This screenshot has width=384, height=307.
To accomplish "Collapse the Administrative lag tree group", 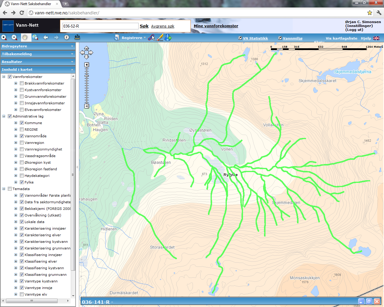I will 4,116.
